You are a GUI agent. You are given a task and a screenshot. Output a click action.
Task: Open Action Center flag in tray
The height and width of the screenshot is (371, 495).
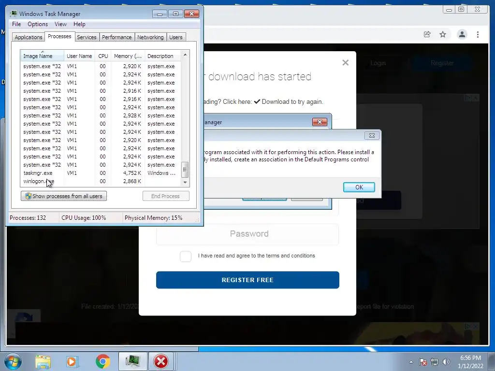tap(422, 362)
